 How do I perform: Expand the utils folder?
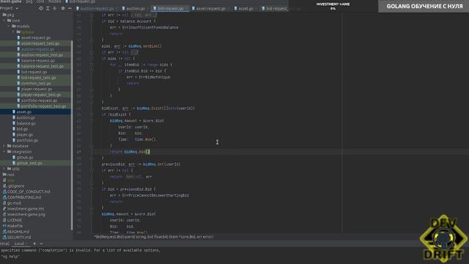pyautogui.click(x=4, y=169)
